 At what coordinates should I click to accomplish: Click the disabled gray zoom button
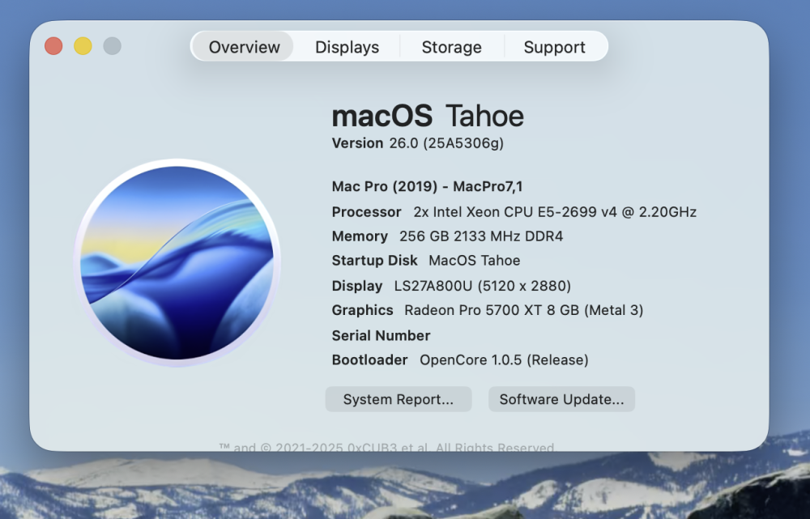tap(112, 46)
